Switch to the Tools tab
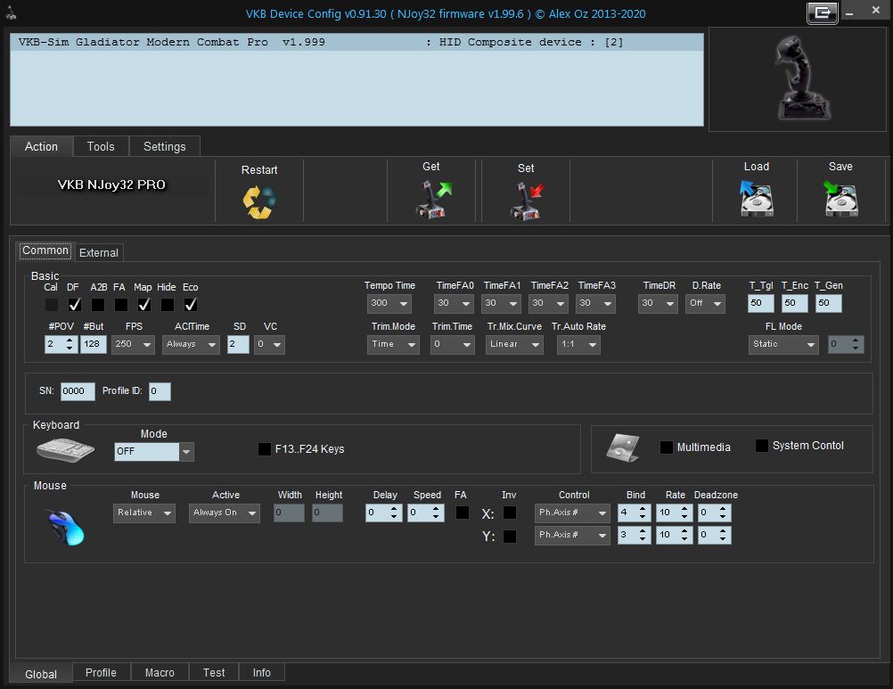The width and height of the screenshot is (893, 689). [101, 146]
